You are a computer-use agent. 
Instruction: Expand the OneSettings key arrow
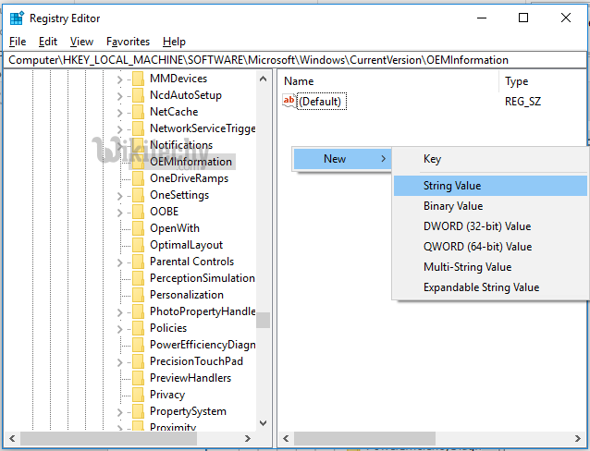[119, 195]
